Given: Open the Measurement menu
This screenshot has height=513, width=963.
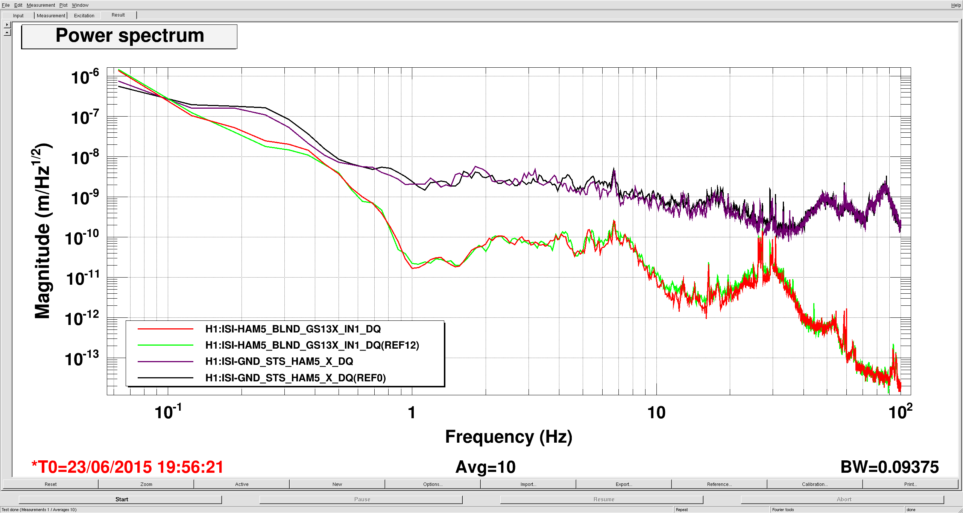Looking at the screenshot, I should (41, 5).
